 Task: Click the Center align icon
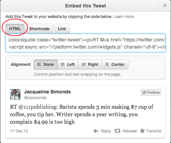[107, 65]
